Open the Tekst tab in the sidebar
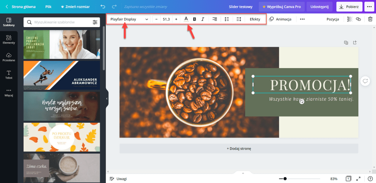The width and height of the screenshot is (376, 183). tap(9, 74)
